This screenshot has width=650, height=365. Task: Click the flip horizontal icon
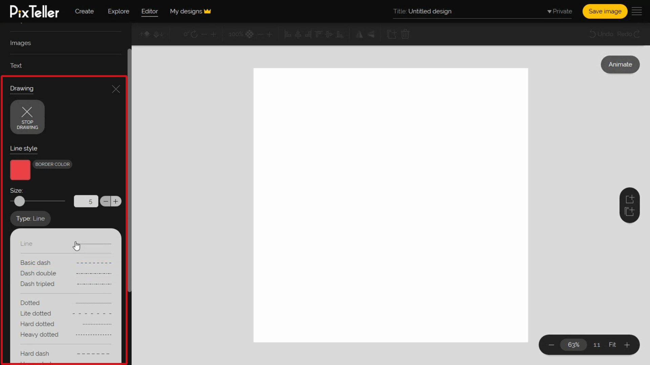tap(359, 34)
